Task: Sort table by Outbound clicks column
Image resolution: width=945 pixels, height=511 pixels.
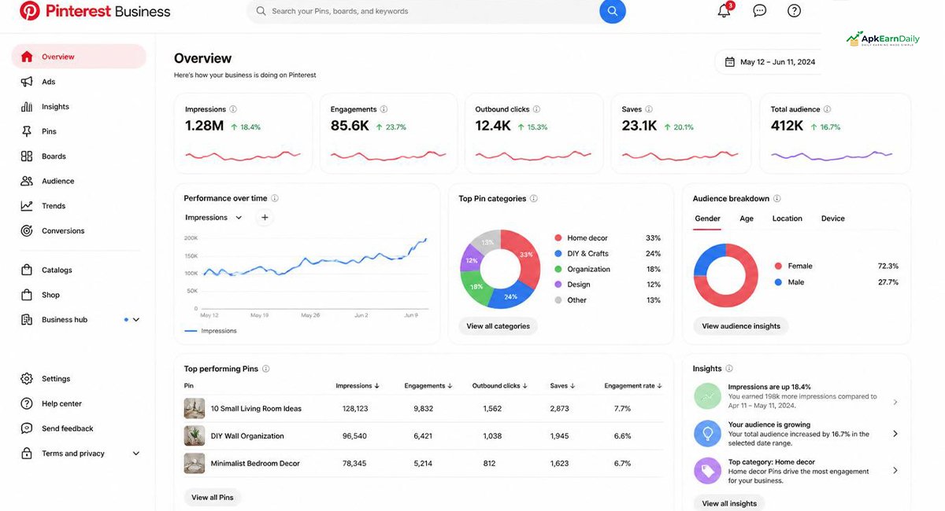Action: click(501, 386)
